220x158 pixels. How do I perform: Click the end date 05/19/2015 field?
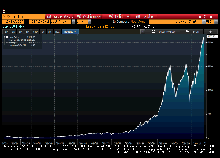coord(39,22)
